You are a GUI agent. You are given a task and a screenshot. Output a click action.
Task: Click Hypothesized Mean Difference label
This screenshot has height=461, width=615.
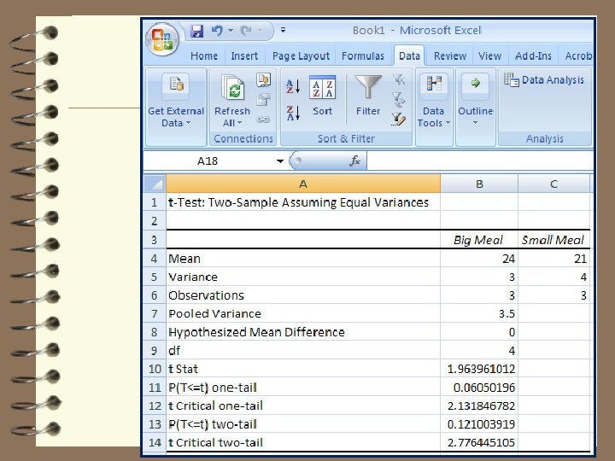pyautogui.click(x=302, y=332)
